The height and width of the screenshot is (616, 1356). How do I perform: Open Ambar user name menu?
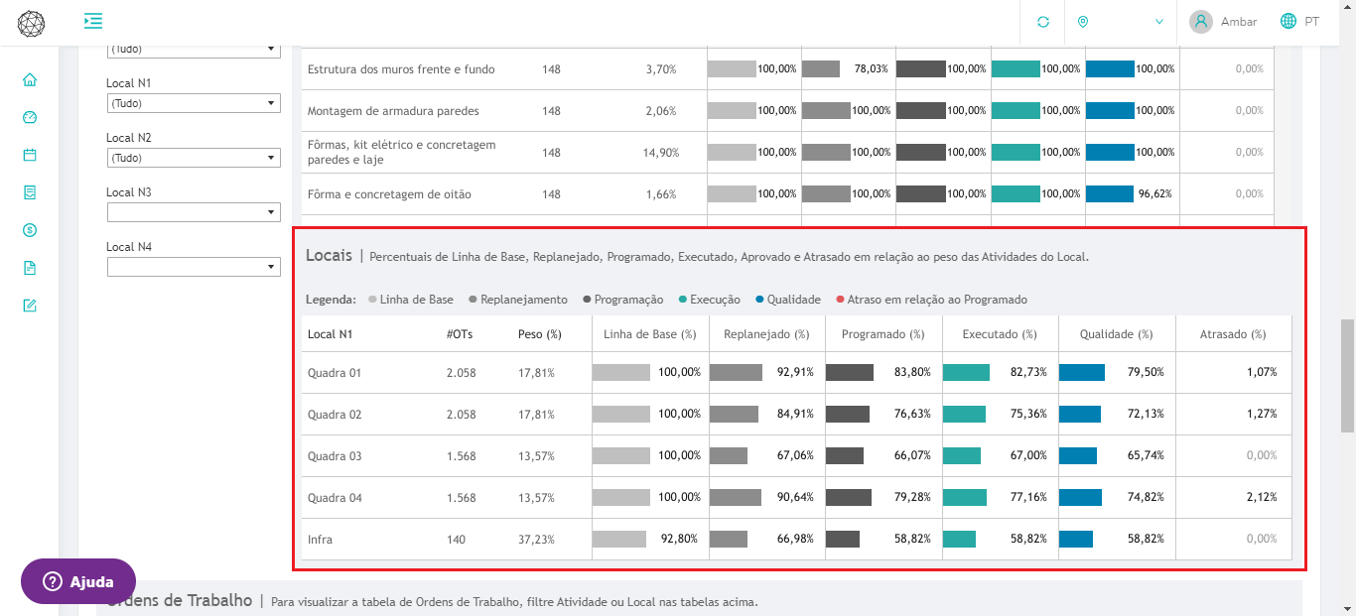click(1239, 22)
